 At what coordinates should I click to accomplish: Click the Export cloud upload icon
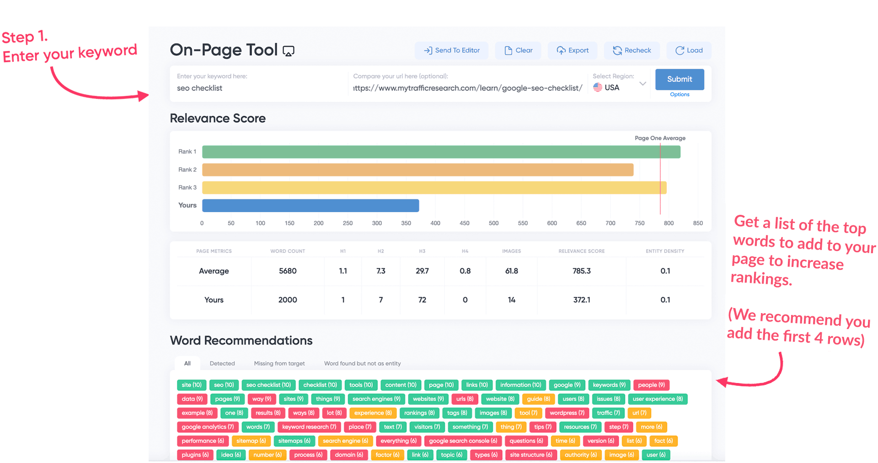561,51
